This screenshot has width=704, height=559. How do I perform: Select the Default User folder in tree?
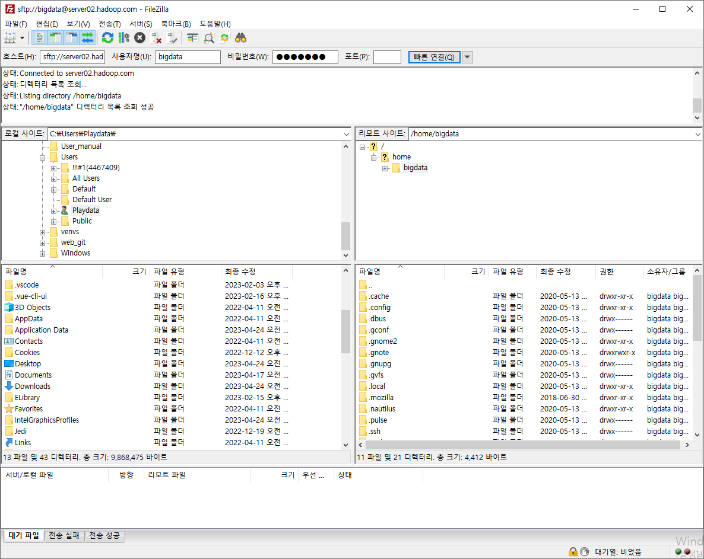[92, 200]
